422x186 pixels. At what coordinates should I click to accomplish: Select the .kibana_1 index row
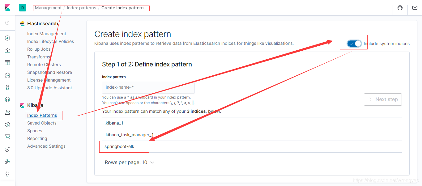tap(252, 123)
